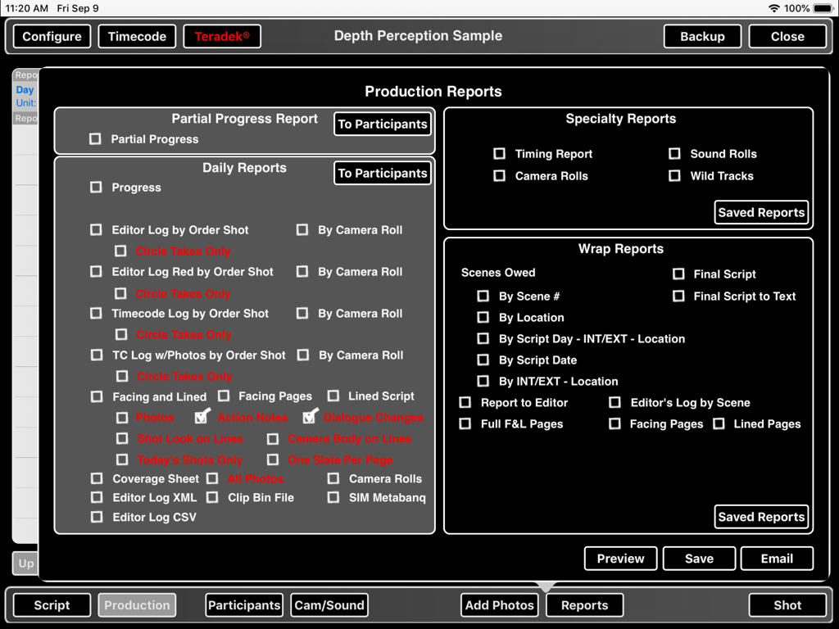The image size is (839, 629).
Task: Send Daily Reports using To Participants
Action: [x=382, y=173]
